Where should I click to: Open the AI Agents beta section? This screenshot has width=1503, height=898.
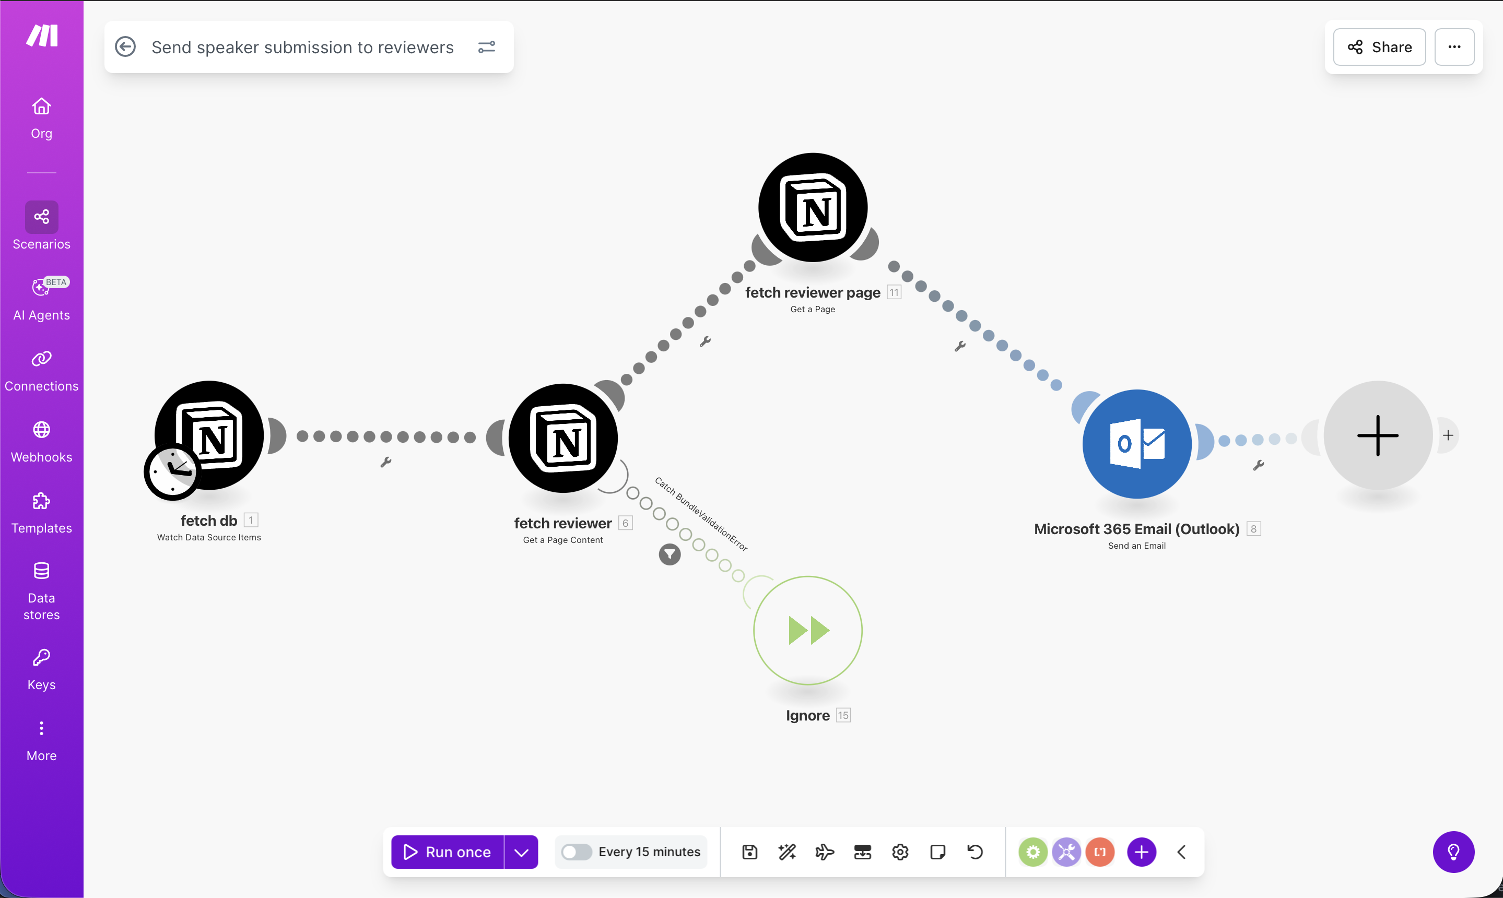[x=41, y=288]
